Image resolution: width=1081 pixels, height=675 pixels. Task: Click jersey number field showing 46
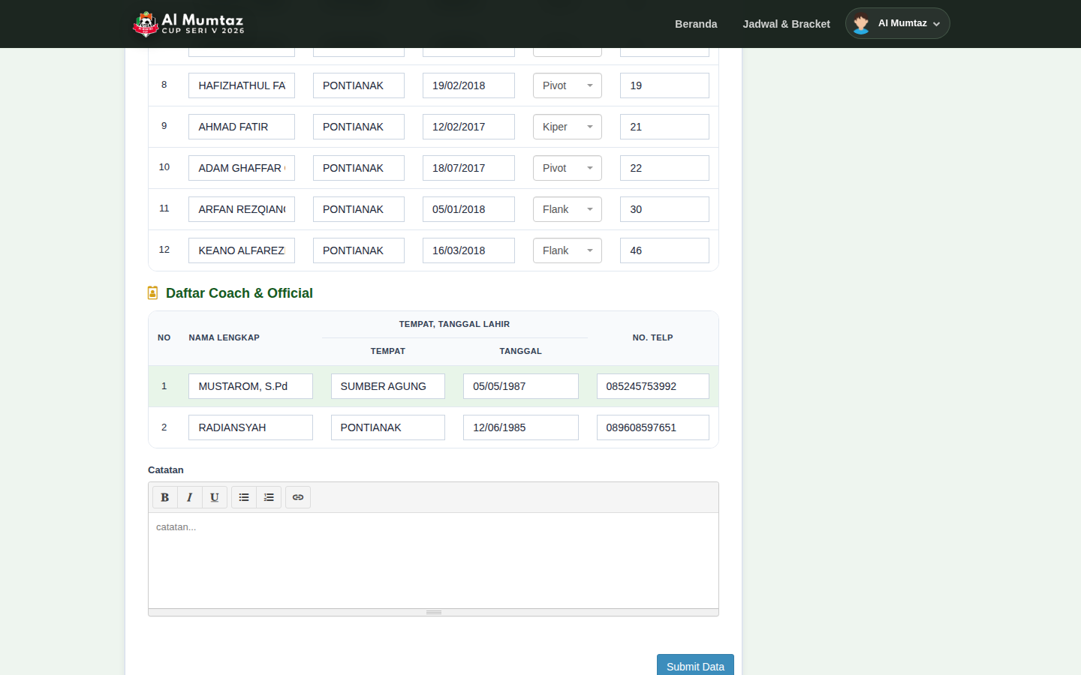point(664,250)
